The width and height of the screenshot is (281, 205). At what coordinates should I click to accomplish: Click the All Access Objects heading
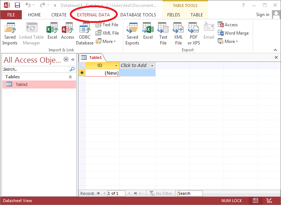32,60
